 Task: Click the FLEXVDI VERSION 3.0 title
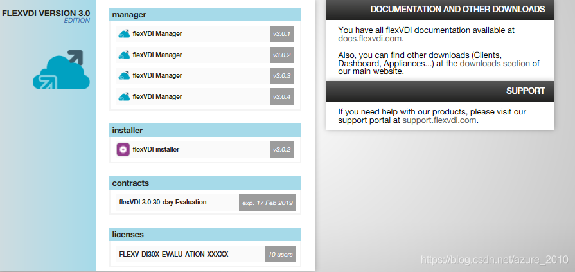click(x=46, y=14)
